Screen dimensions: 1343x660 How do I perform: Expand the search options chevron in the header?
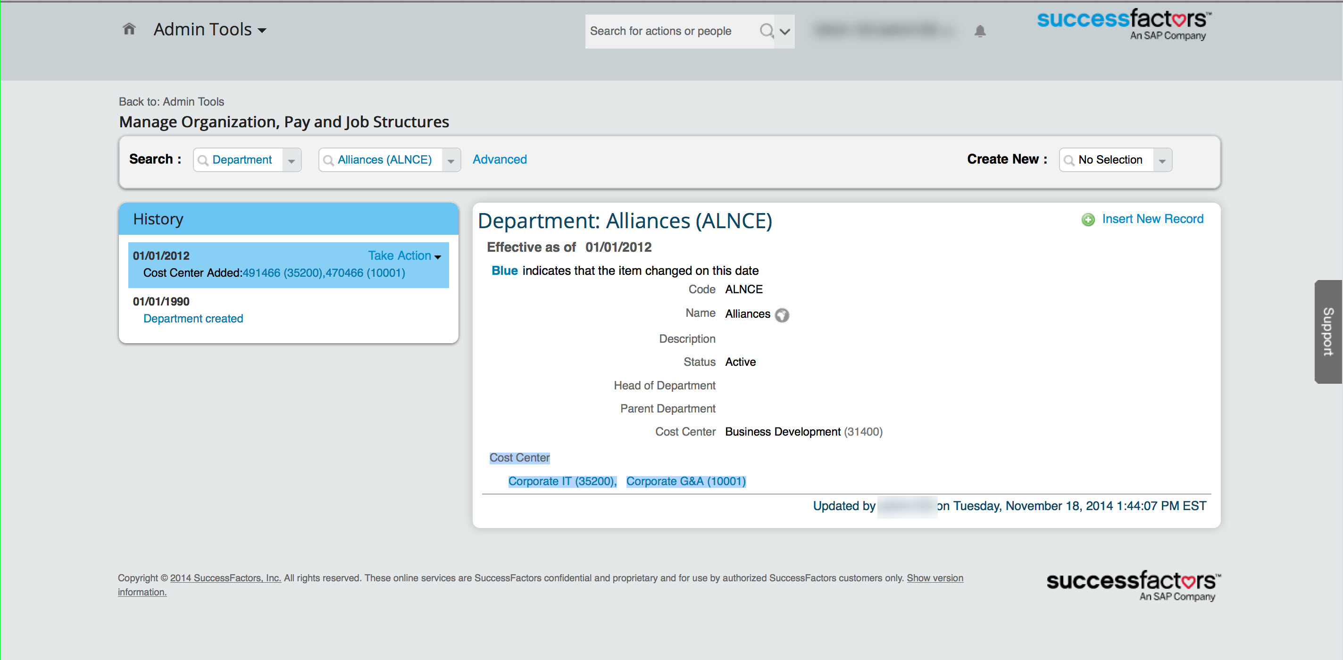[x=784, y=32]
